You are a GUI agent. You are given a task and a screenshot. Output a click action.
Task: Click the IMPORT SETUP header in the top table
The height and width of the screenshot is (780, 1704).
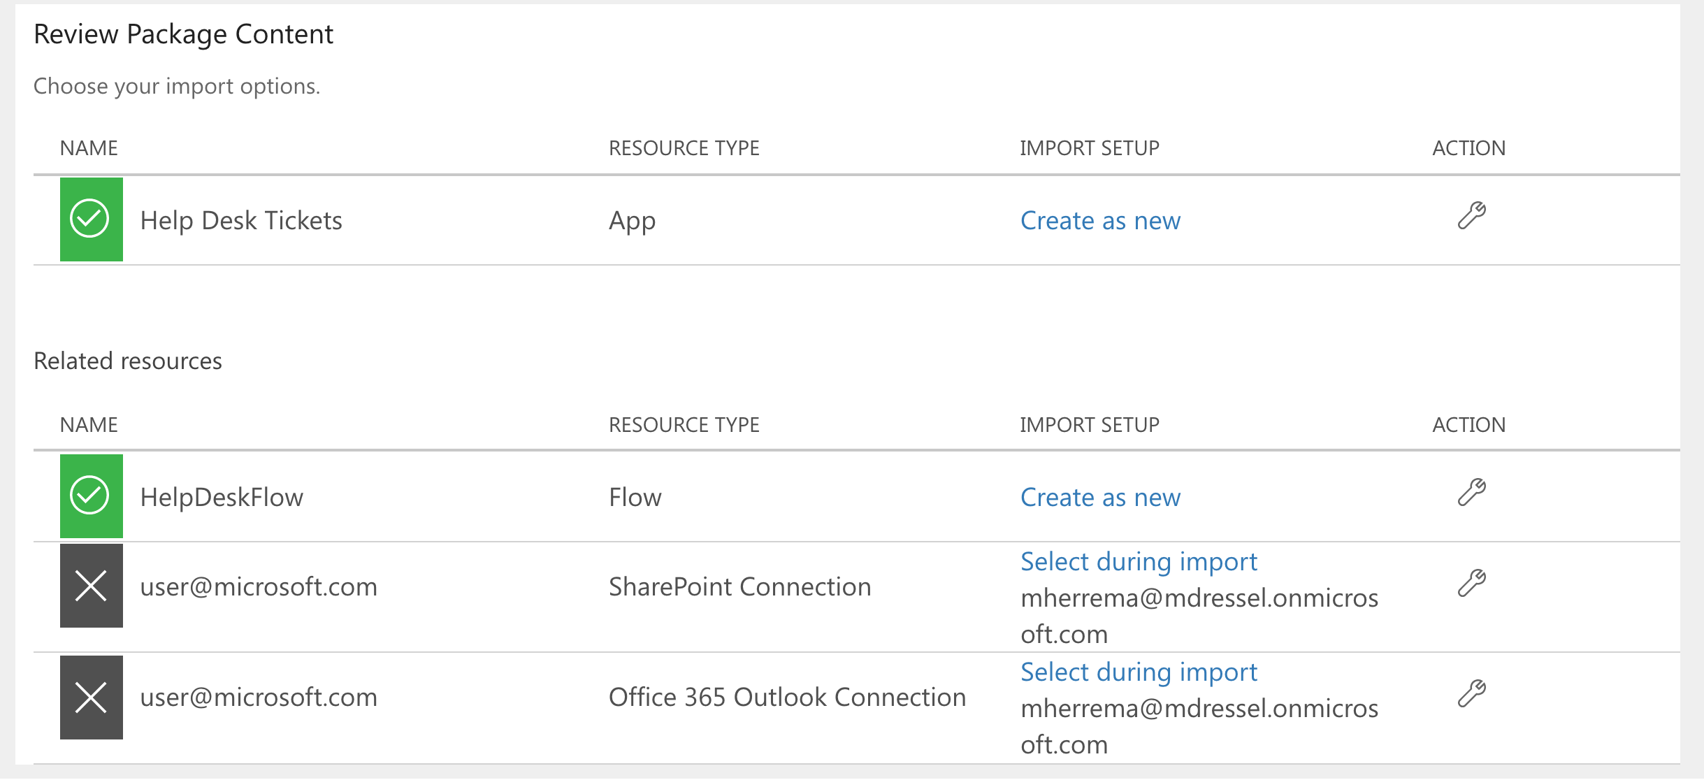point(1089,148)
